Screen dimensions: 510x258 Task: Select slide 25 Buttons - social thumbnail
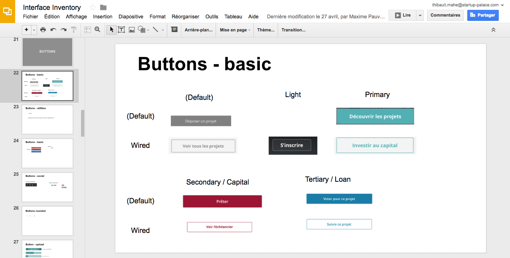pos(47,187)
